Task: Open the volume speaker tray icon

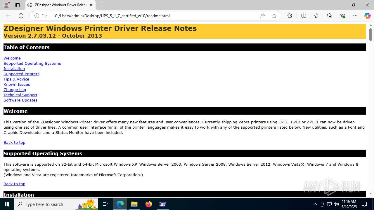Action: [x=336, y=204]
